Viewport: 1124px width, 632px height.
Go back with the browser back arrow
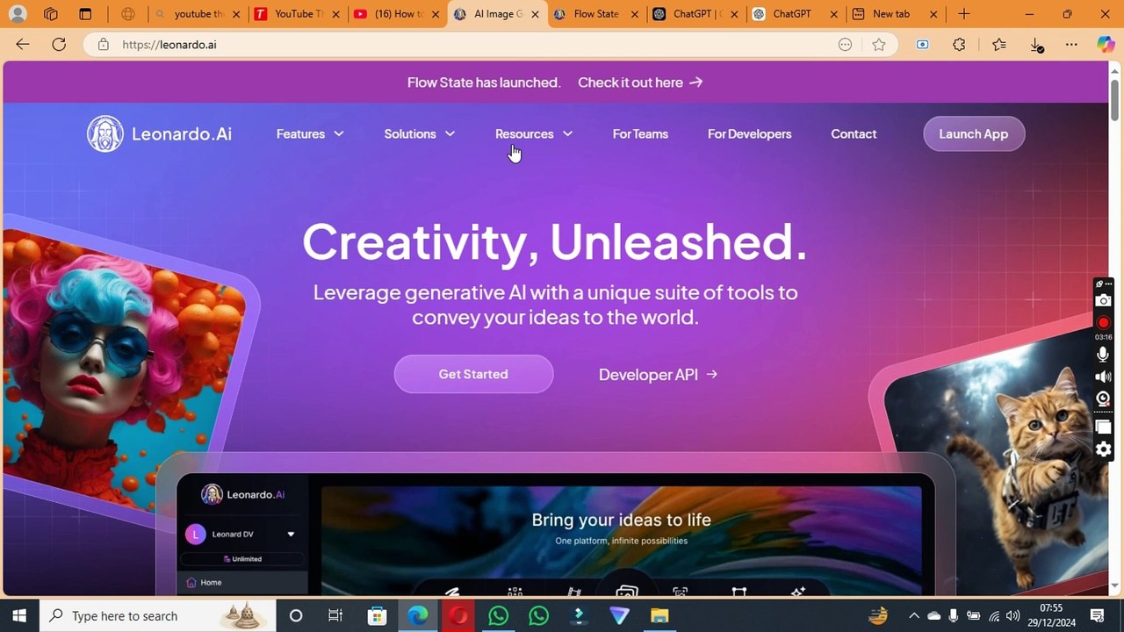[x=23, y=45]
